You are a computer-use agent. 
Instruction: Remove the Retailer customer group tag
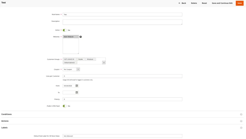[x=84, y=59]
